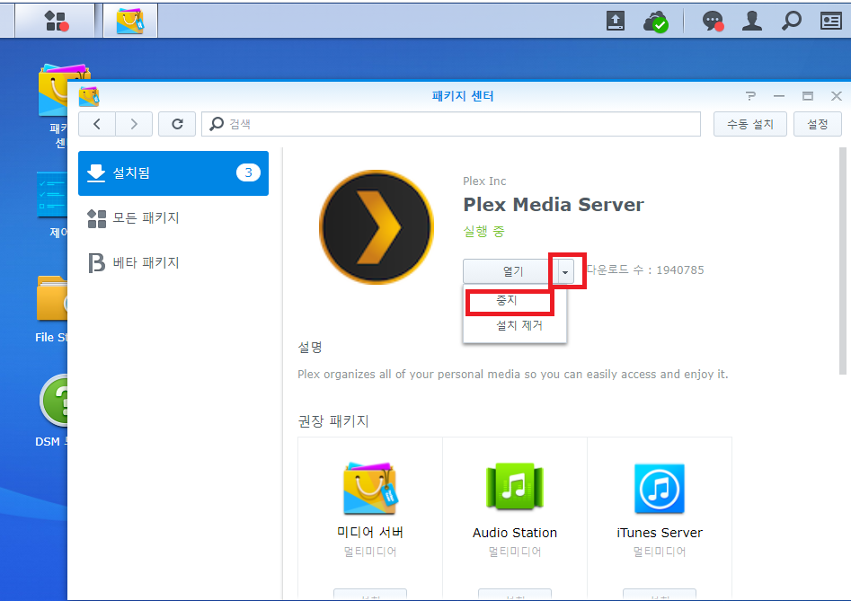The height and width of the screenshot is (601, 851).
Task: Click the package 검색 field
Action: [x=451, y=124]
